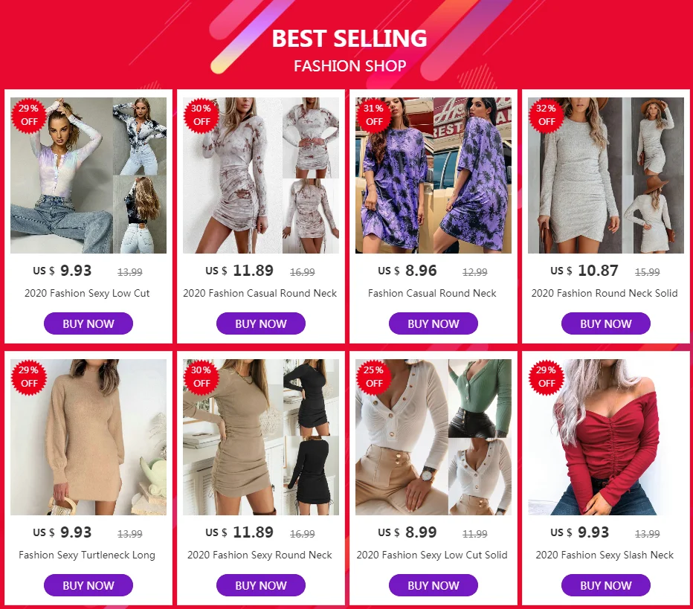This screenshot has width=693, height=609.
Task: Open the grey long sleeve dress image
Action: (605, 175)
